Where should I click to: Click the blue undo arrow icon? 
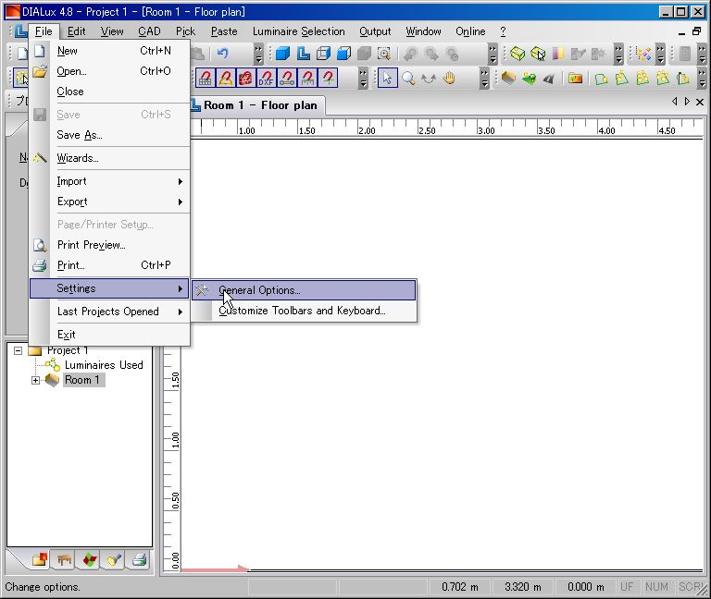click(222, 54)
